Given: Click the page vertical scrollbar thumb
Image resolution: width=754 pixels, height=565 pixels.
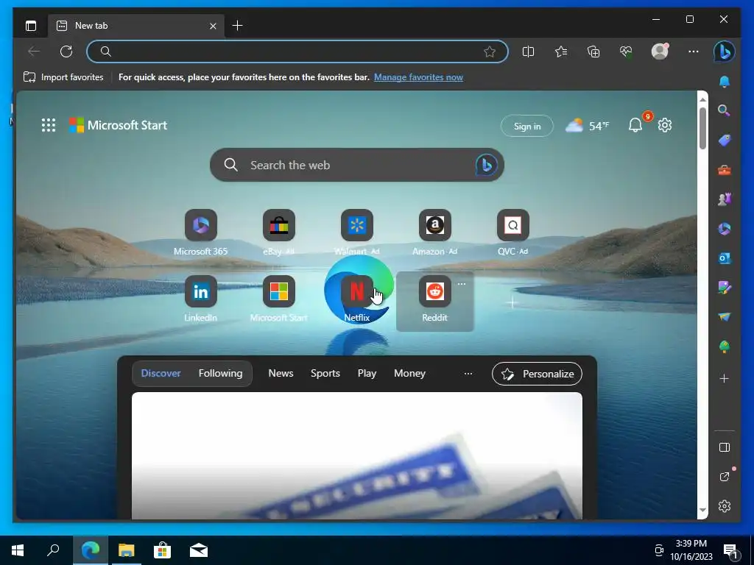Looking at the screenshot, I should point(702,128).
